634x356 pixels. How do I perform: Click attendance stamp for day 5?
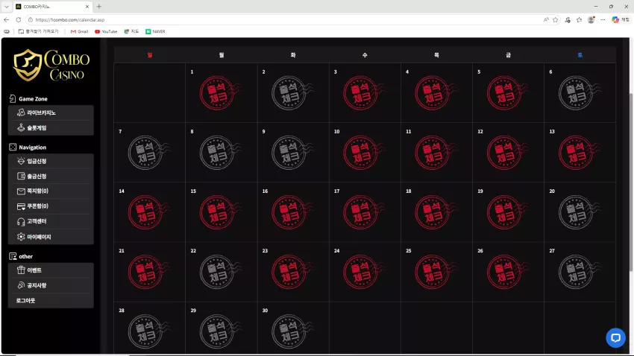point(506,93)
